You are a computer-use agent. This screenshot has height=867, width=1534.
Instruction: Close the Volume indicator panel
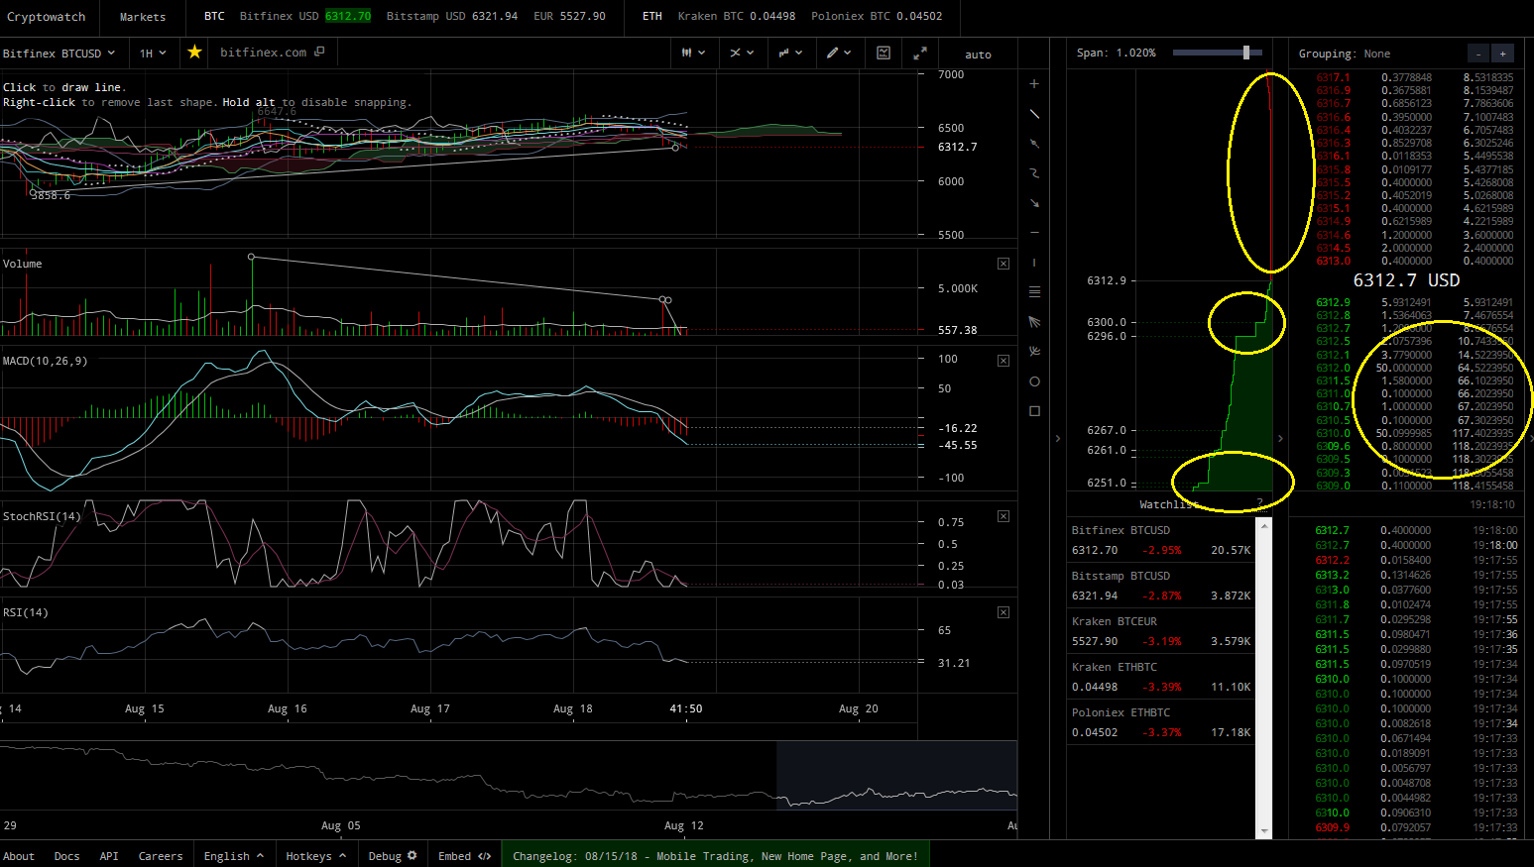point(1003,264)
